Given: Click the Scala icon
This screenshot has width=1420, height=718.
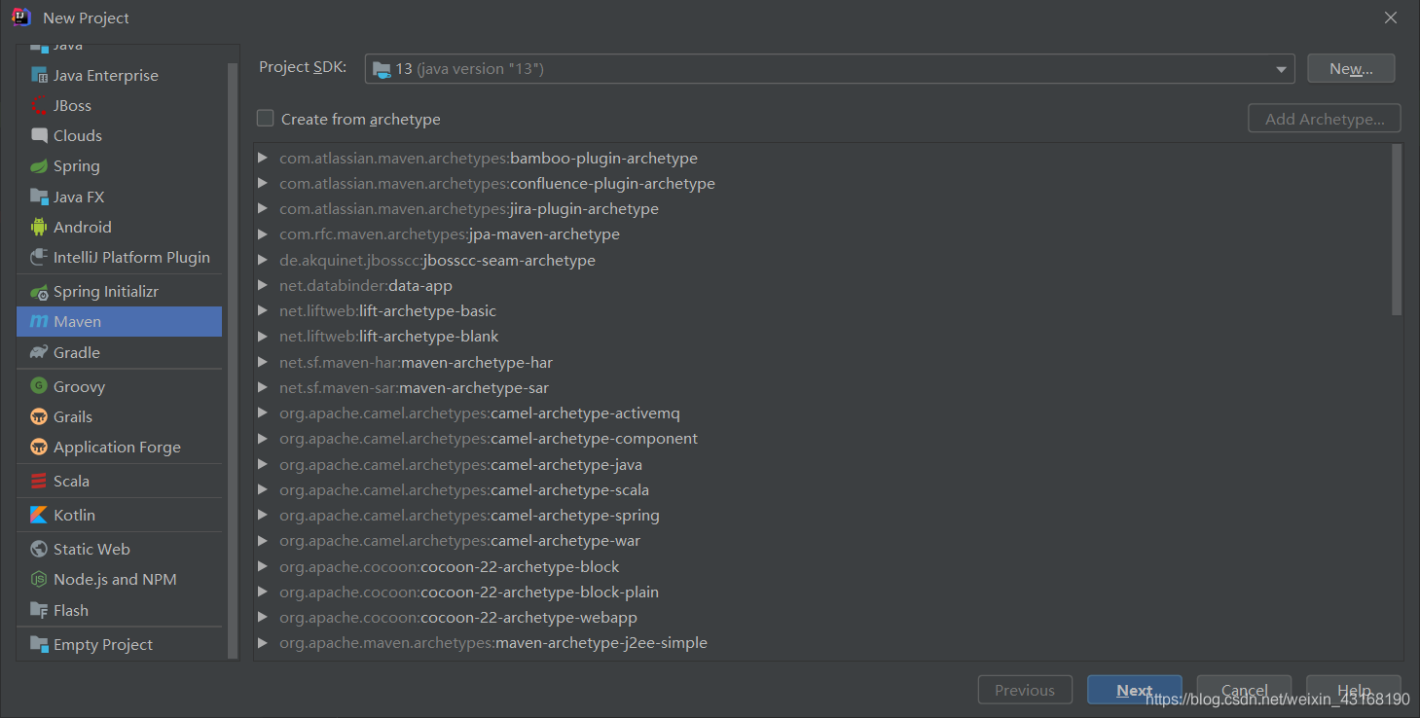Looking at the screenshot, I should click(39, 481).
